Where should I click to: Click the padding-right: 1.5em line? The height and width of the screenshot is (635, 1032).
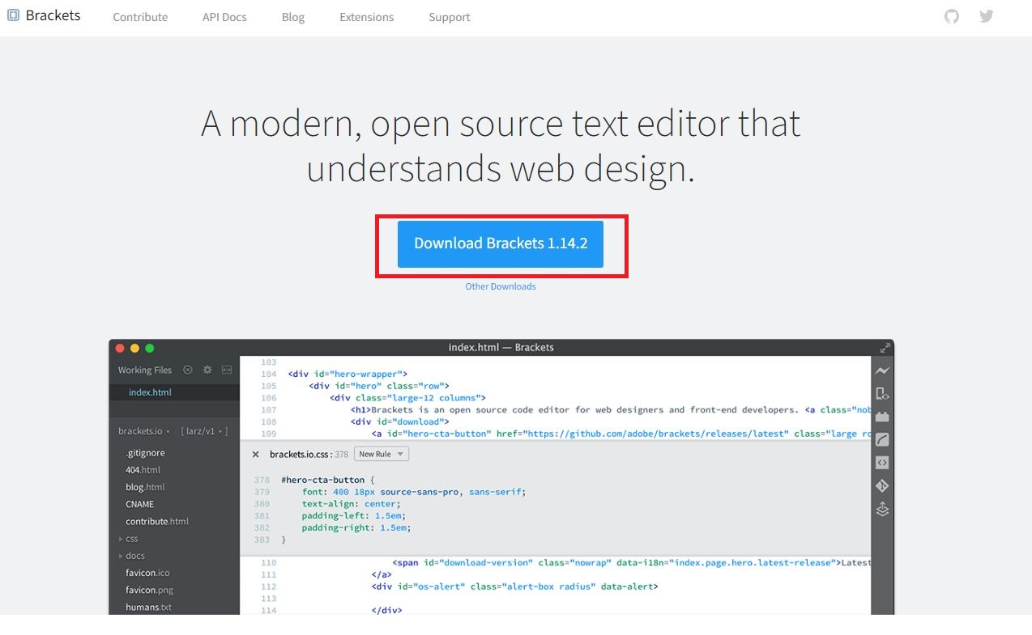(x=356, y=527)
